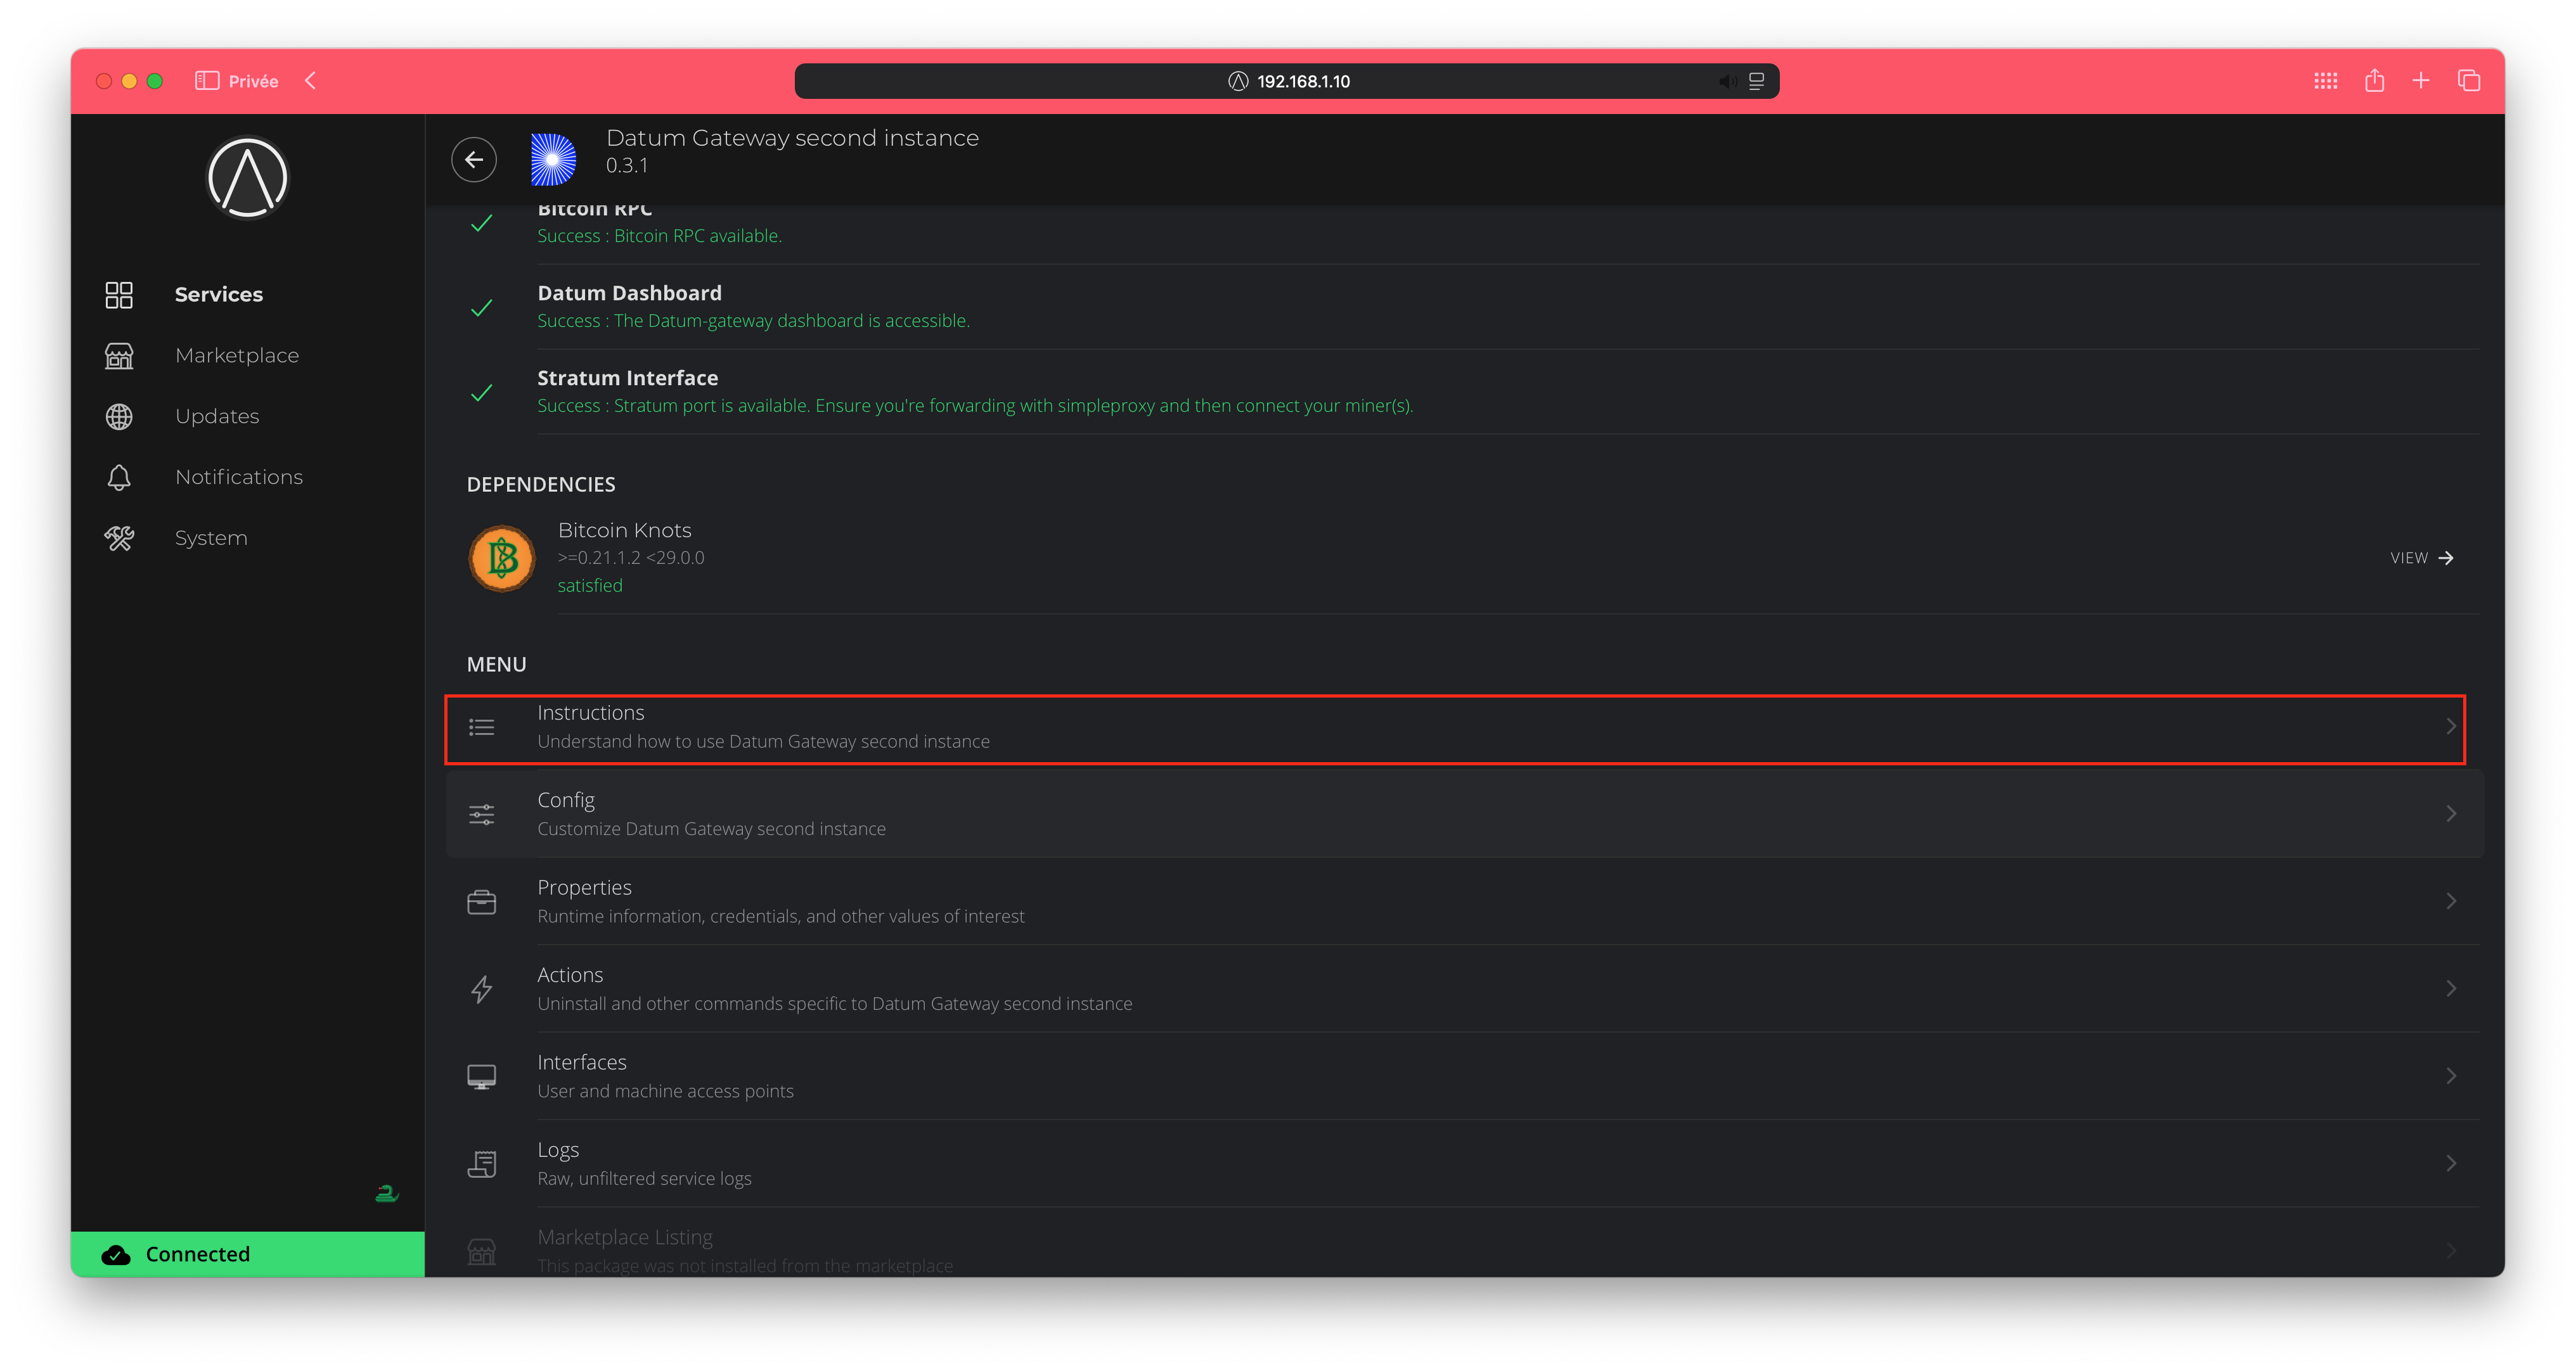This screenshot has width=2576, height=1371.
Task: Click the Bitcoin RPC checkmark icon
Action: (482, 223)
